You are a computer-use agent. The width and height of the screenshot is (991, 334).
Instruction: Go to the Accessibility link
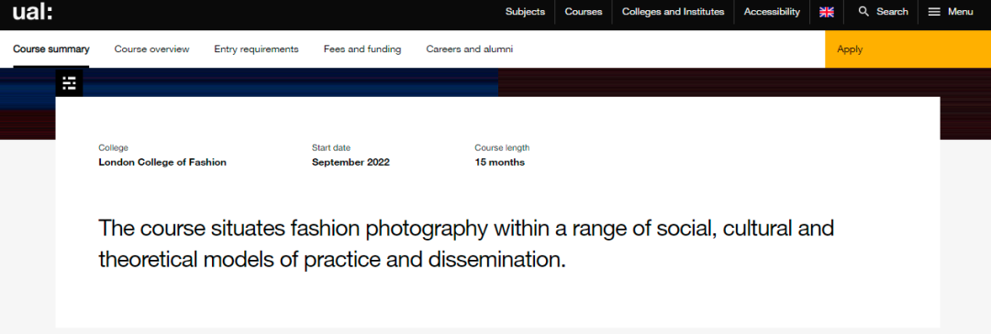tap(772, 11)
